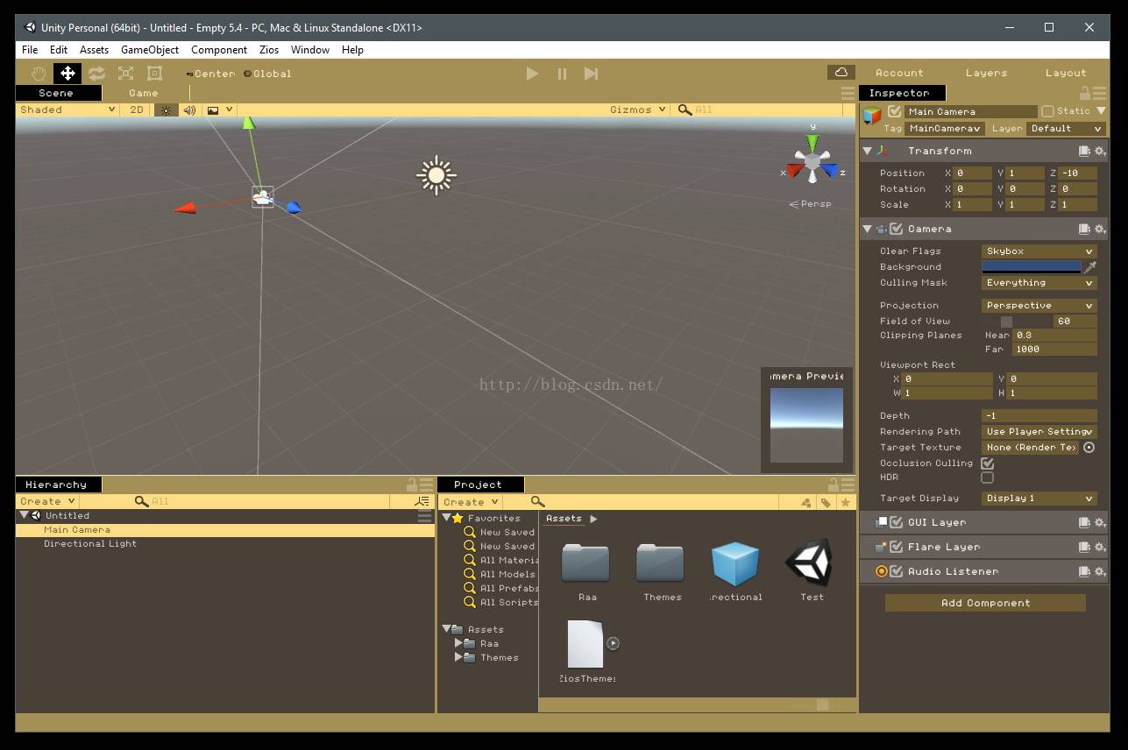The height and width of the screenshot is (750, 1128).
Task: Open cloud services panel
Action: [841, 72]
